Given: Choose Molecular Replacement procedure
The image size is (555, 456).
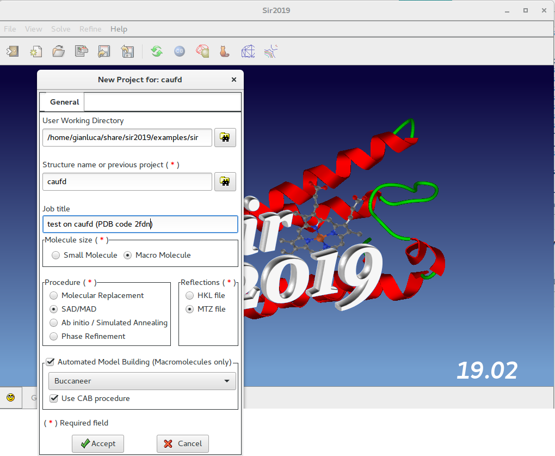Looking at the screenshot, I should click(x=53, y=295).
